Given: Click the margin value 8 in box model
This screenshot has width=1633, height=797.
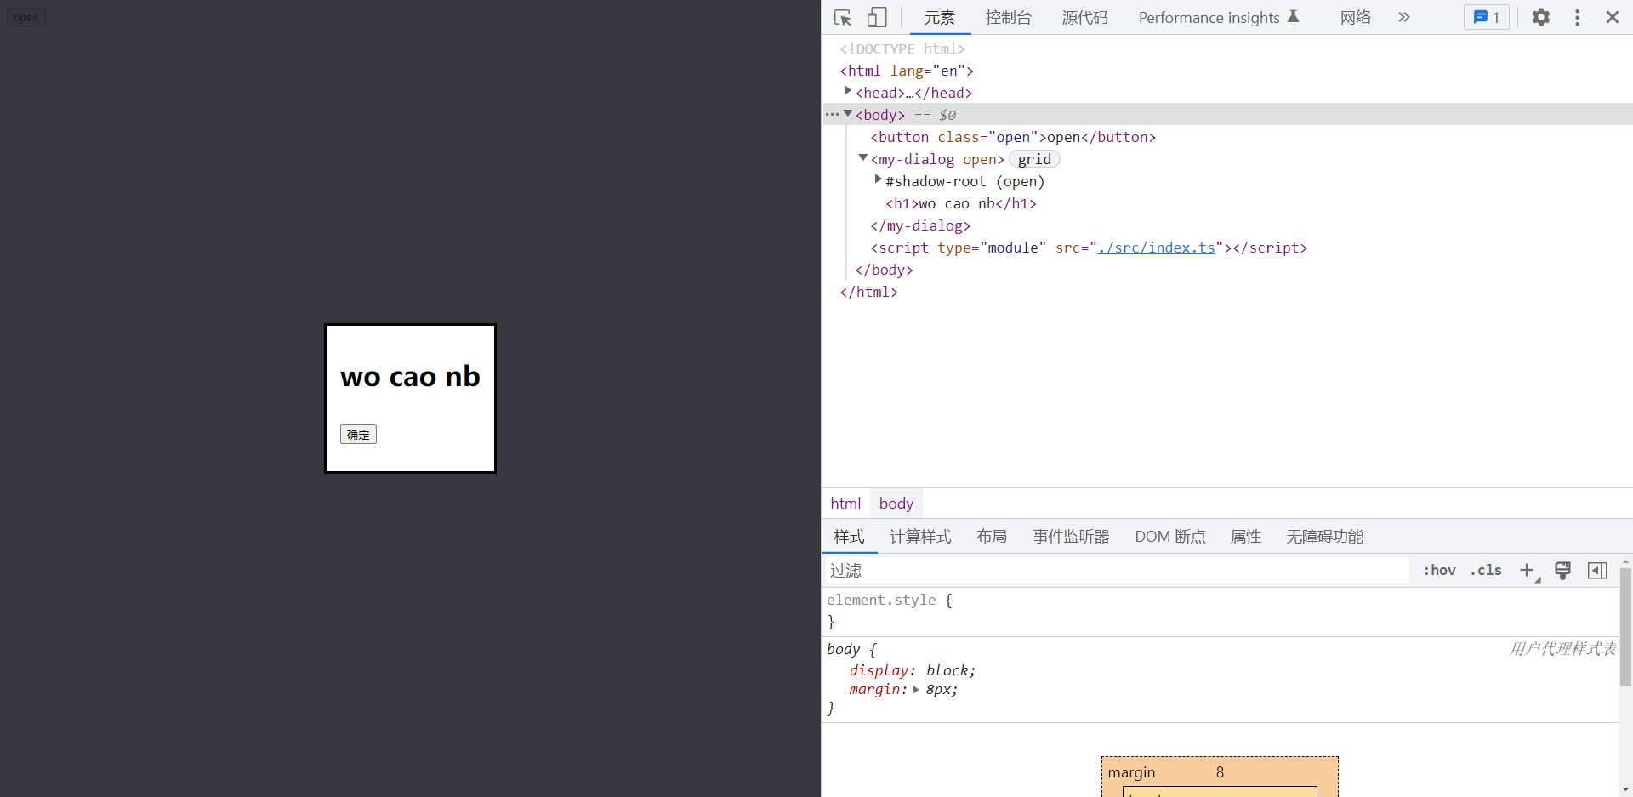Looking at the screenshot, I should [x=1220, y=772].
